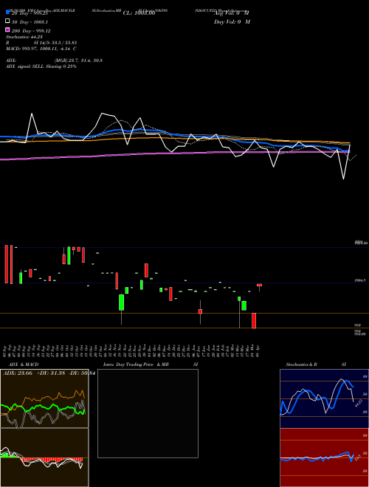
Task: Click the blue 20 Day legend swatch
Action: click(8, 13)
